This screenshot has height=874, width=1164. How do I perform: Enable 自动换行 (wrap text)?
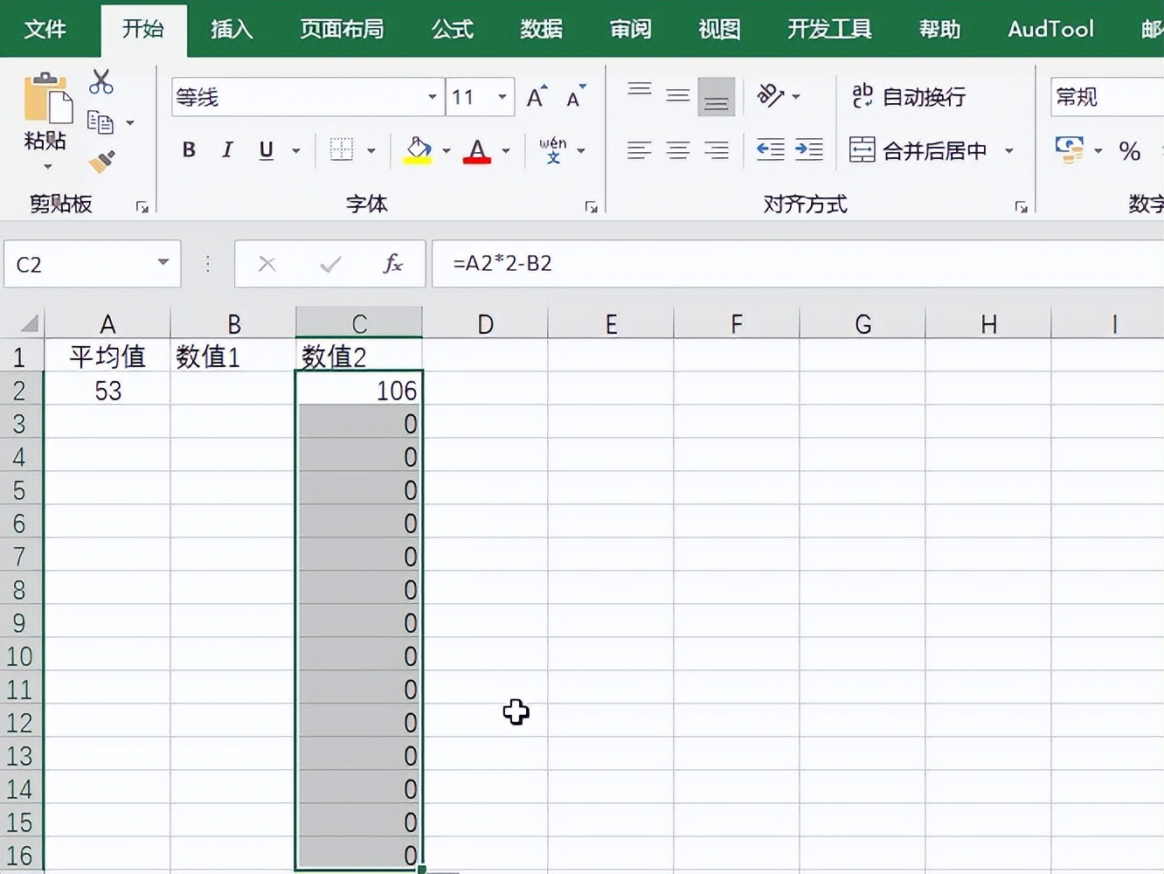pos(909,97)
